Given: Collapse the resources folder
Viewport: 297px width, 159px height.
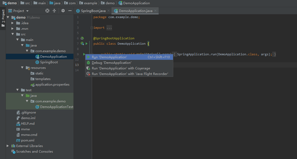Looking at the screenshot, I should (22, 68).
